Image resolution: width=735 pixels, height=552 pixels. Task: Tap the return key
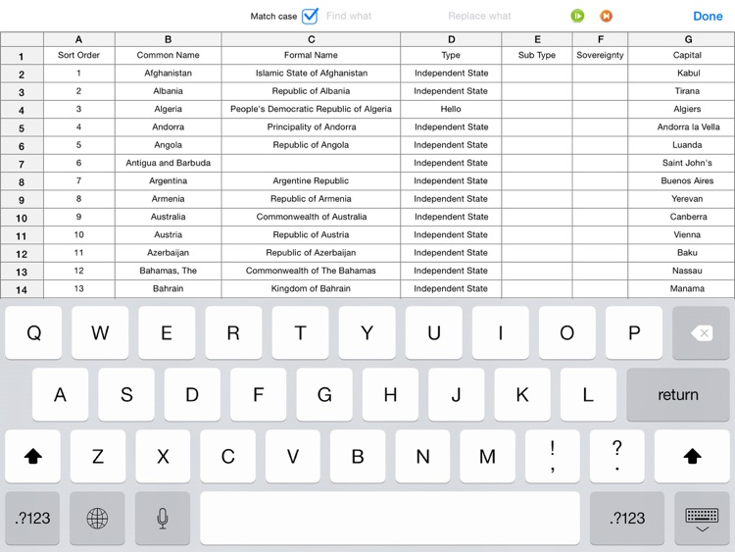point(678,394)
